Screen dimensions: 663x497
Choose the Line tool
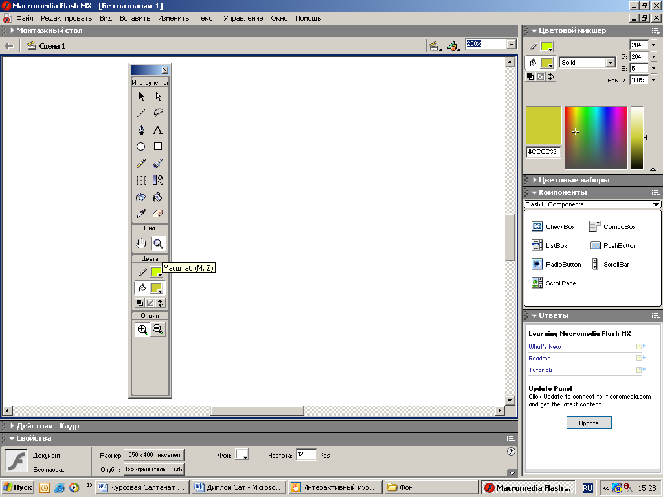[x=141, y=113]
